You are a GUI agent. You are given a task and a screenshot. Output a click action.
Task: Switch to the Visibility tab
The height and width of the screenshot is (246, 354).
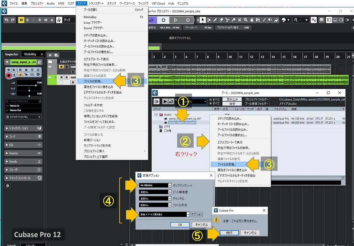(30, 54)
